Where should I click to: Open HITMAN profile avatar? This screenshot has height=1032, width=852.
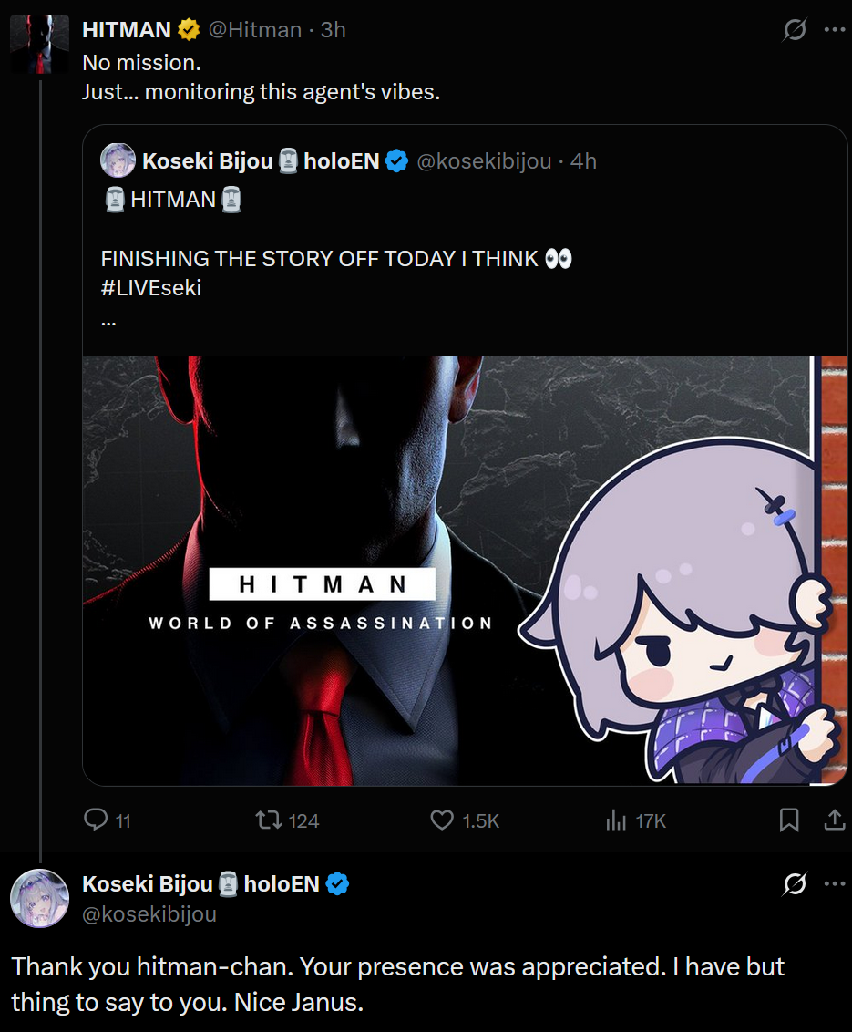coord(39,44)
